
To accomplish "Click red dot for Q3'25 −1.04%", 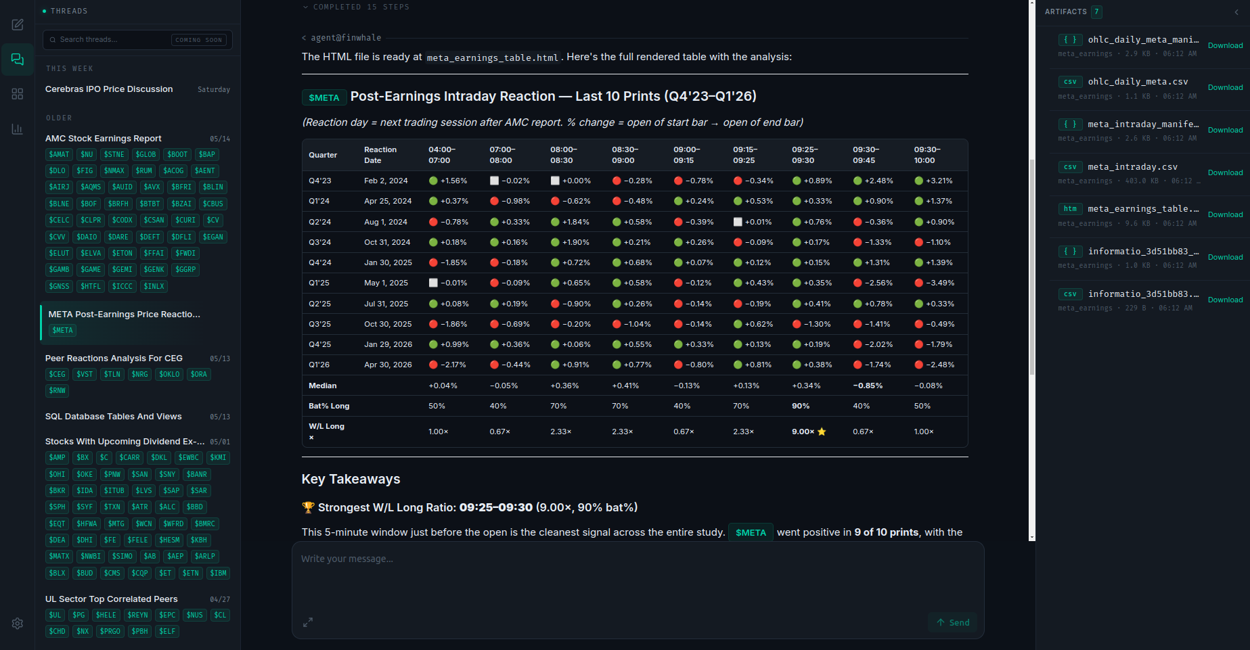I will pos(617,324).
